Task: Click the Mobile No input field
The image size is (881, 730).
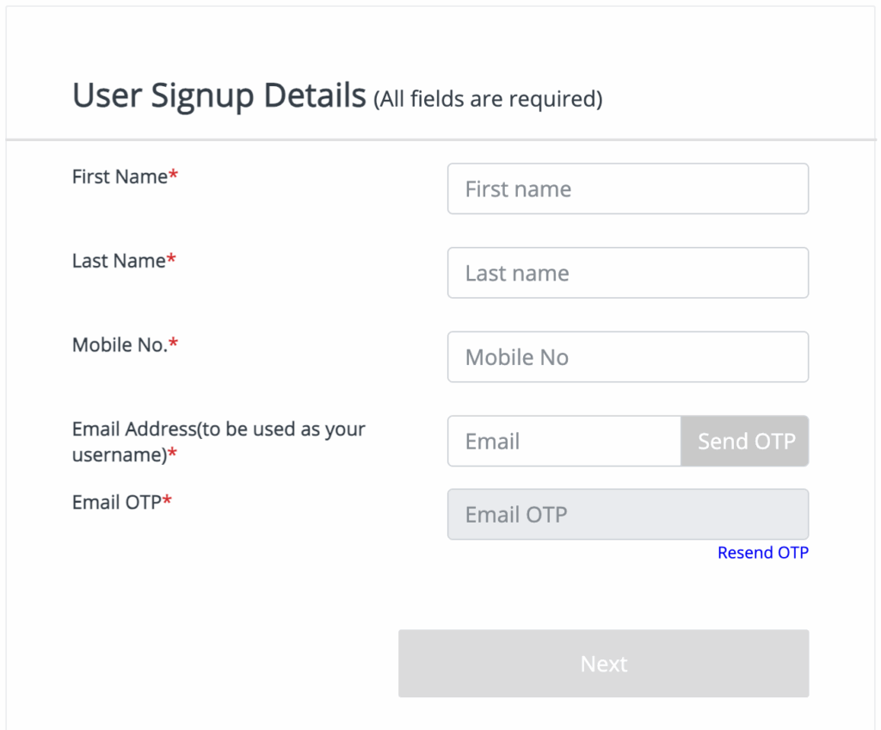Action: pyautogui.click(x=627, y=356)
